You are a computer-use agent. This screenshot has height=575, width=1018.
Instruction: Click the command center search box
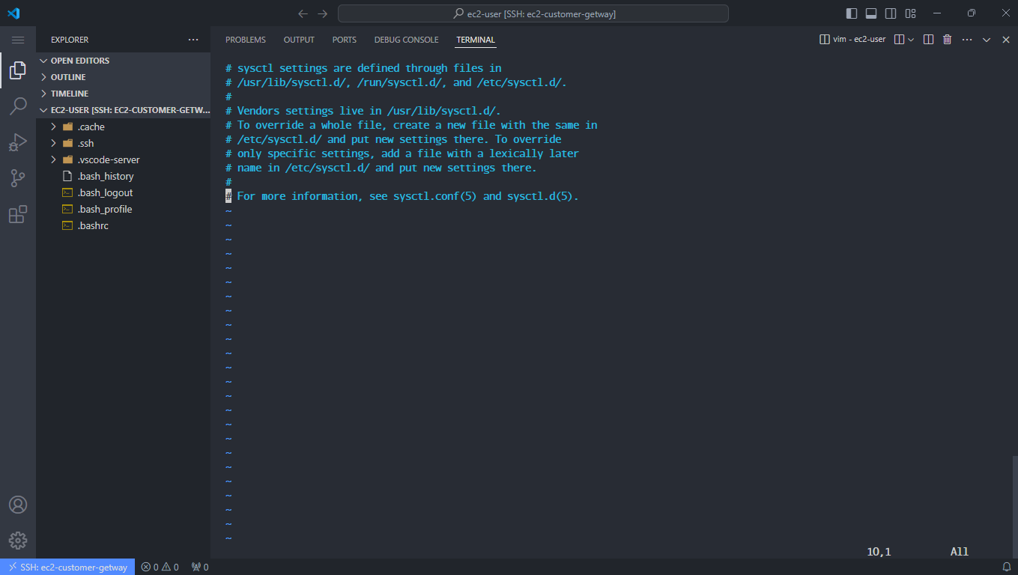533,13
